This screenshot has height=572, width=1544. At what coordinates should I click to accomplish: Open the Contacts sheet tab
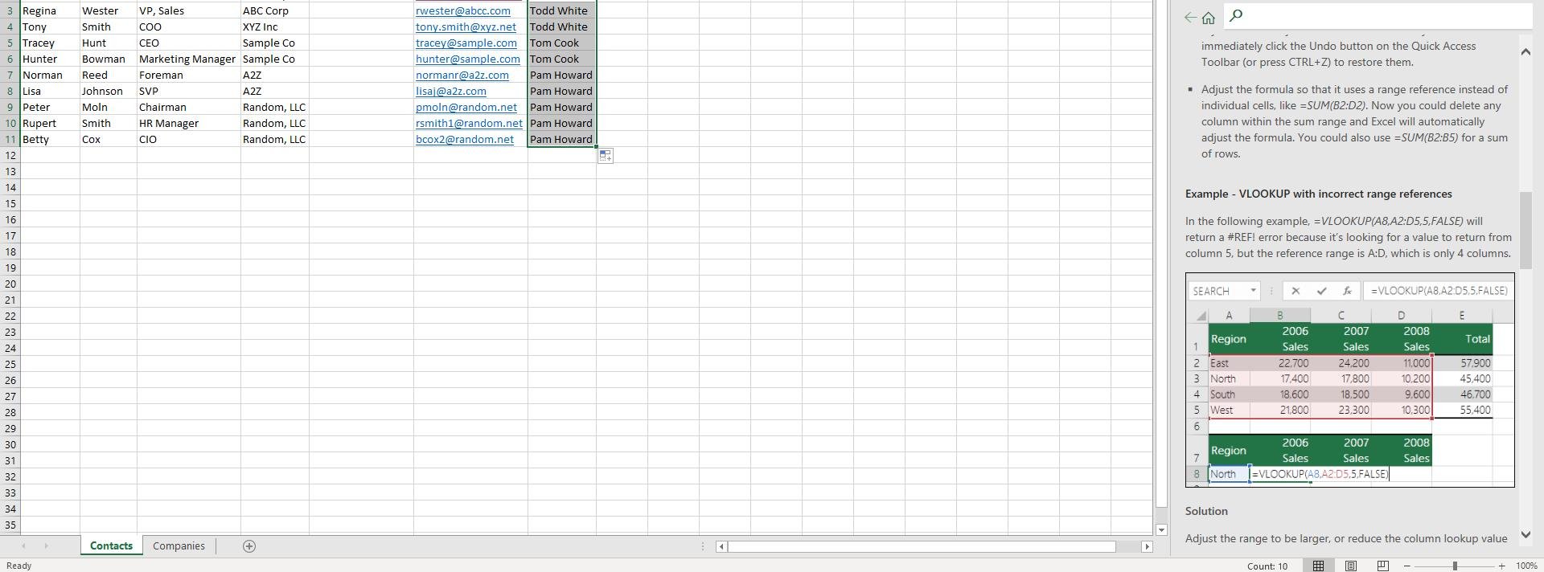111,545
